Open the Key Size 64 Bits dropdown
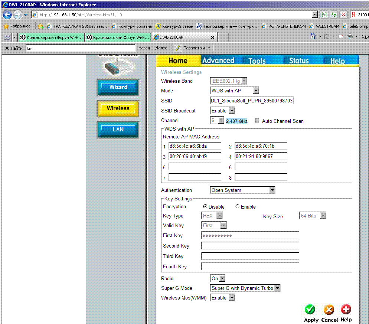This screenshot has height=324, width=369. (313, 216)
